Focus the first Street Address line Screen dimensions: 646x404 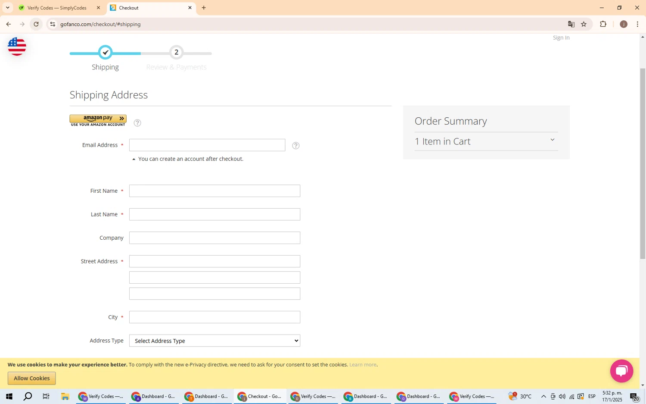pyautogui.click(x=214, y=261)
